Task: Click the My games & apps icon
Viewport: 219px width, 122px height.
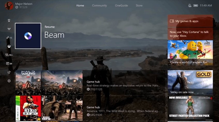Action: click(x=172, y=21)
